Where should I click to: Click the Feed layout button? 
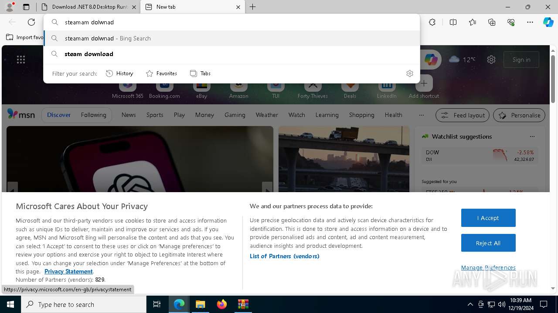point(463,115)
